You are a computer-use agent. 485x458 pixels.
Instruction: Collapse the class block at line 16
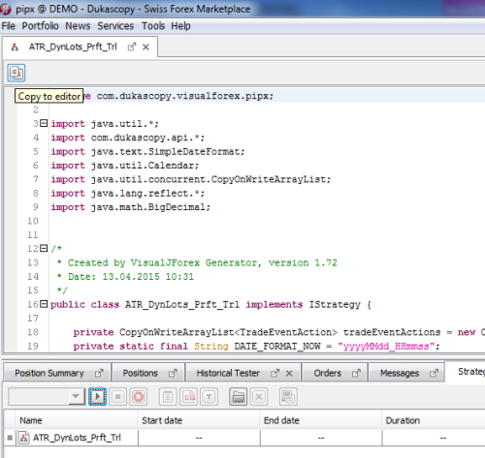44,304
